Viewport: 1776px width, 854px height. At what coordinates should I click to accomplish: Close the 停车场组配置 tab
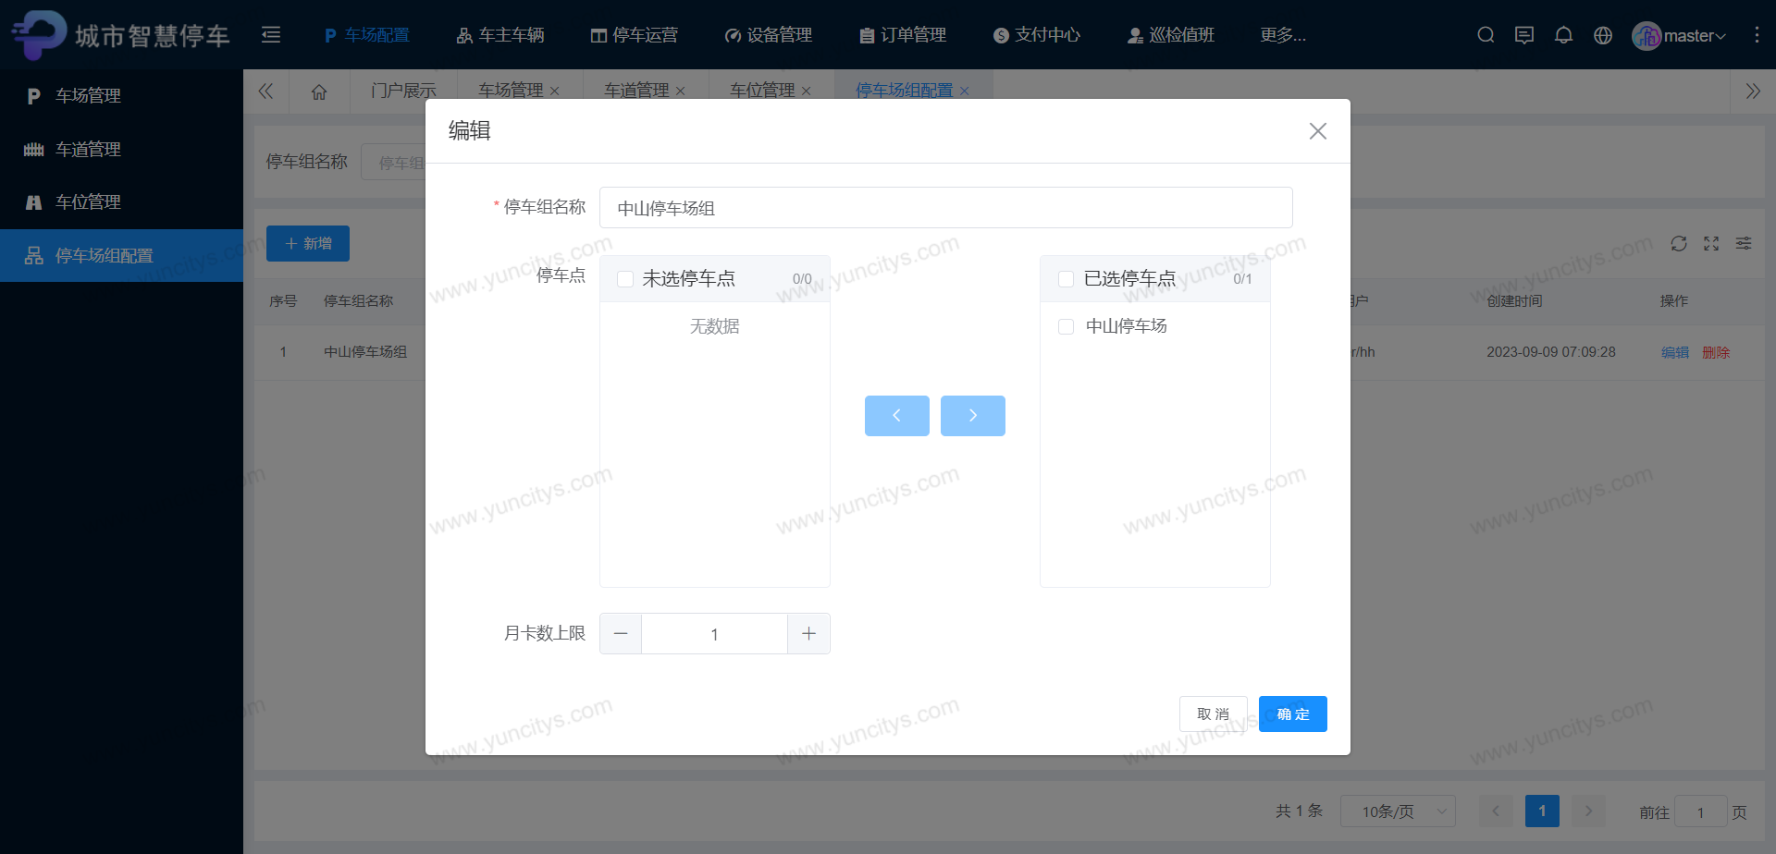[965, 91]
